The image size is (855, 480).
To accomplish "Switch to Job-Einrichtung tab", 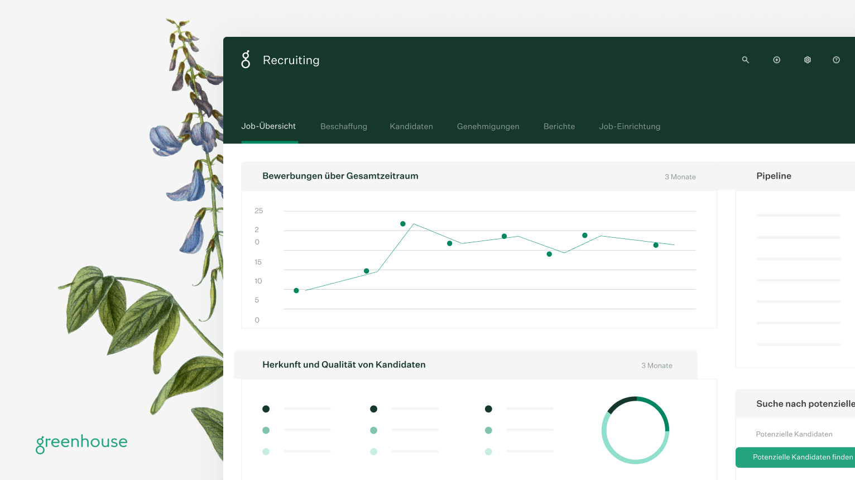I will click(x=630, y=126).
